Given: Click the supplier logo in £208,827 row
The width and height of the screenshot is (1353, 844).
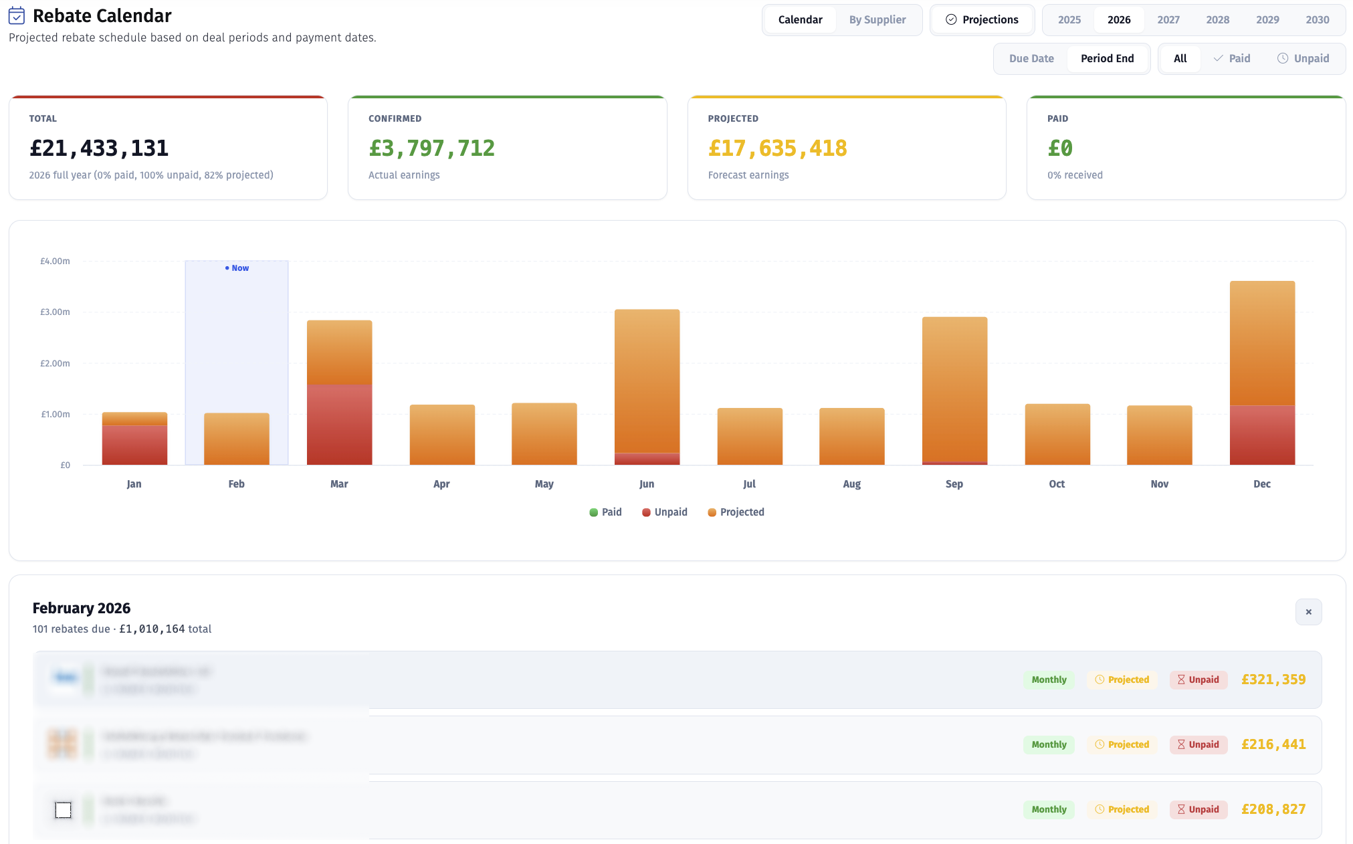Looking at the screenshot, I should pos(63,810).
